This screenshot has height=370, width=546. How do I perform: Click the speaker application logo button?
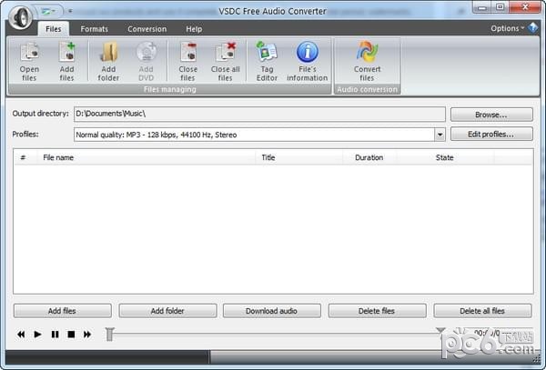coord(21,17)
